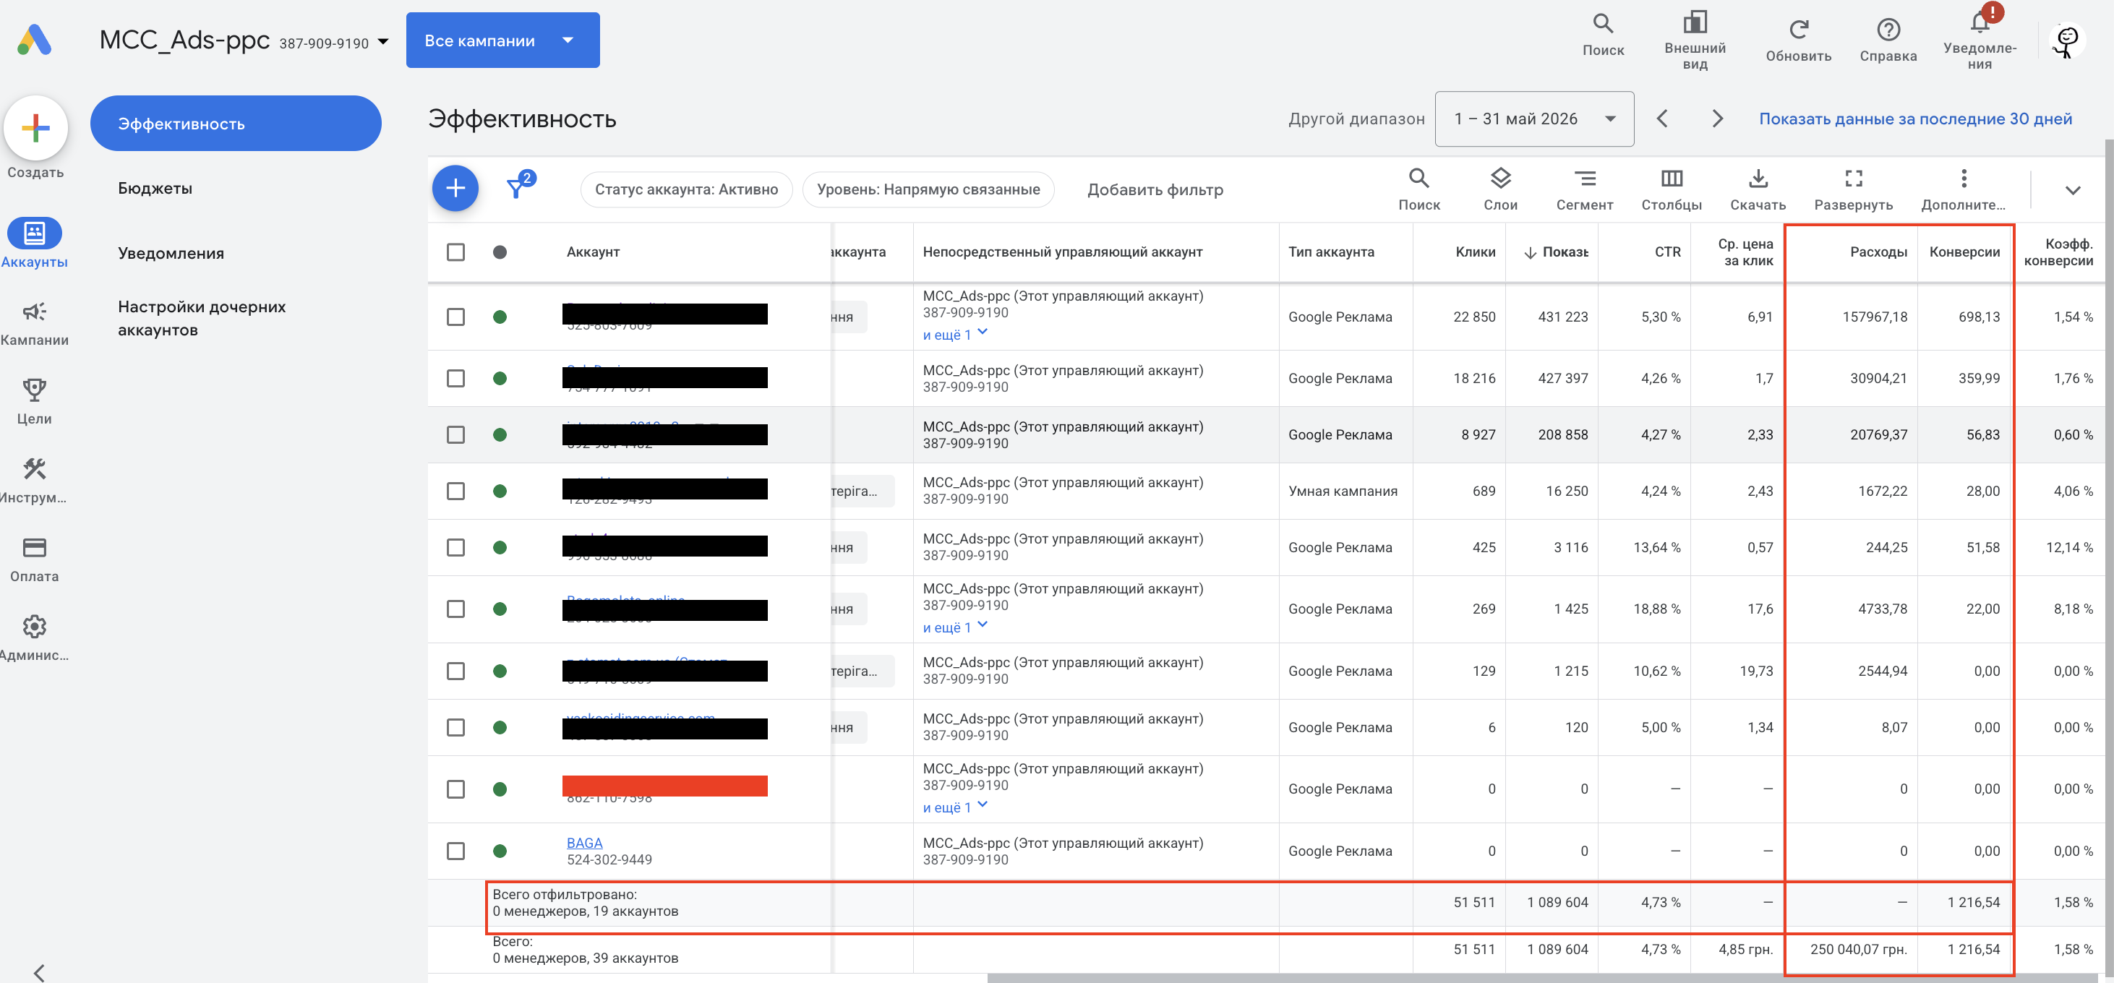The height and width of the screenshot is (983, 2114).
Task: Open the user profile avatar
Action: [x=2067, y=39]
